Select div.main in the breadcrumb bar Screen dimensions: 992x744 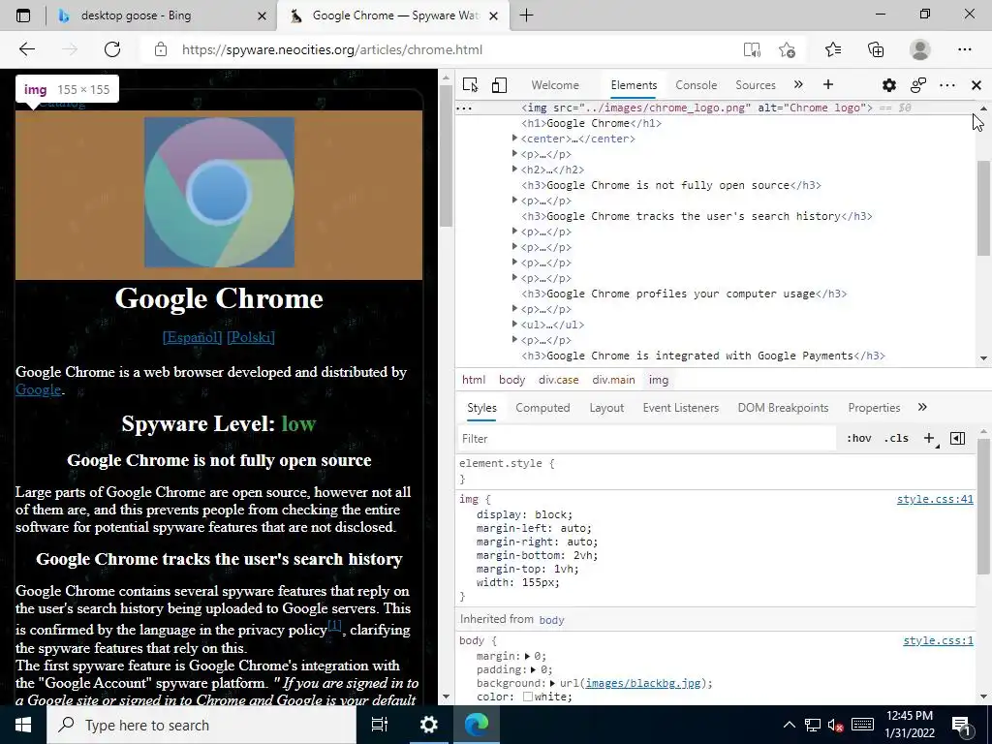613,380
